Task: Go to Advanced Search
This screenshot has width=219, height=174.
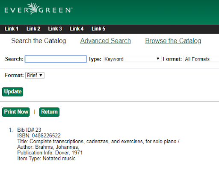Action: click(x=106, y=41)
